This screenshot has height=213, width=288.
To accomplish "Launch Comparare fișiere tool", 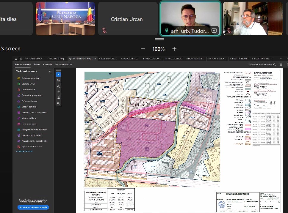I will tap(27, 124).
